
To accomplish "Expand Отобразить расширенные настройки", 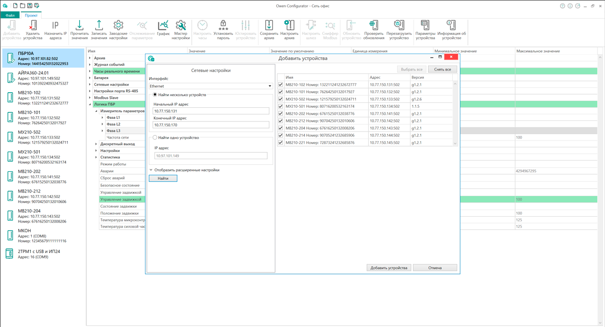I will tap(187, 170).
